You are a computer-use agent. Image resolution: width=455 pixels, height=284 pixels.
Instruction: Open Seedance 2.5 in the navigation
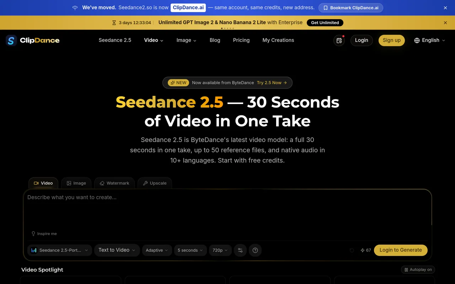(115, 40)
